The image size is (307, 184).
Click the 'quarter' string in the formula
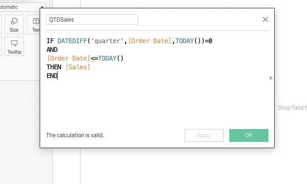(x=109, y=41)
